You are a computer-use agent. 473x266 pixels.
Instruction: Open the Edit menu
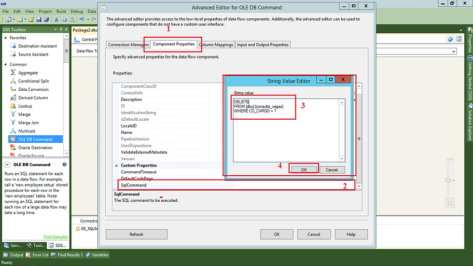click(x=17, y=11)
